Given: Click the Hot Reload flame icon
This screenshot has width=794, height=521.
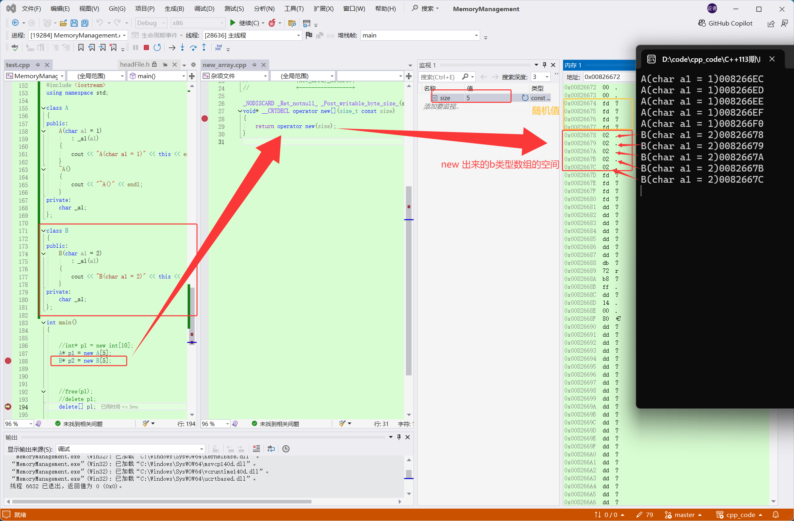Looking at the screenshot, I should click(x=272, y=23).
